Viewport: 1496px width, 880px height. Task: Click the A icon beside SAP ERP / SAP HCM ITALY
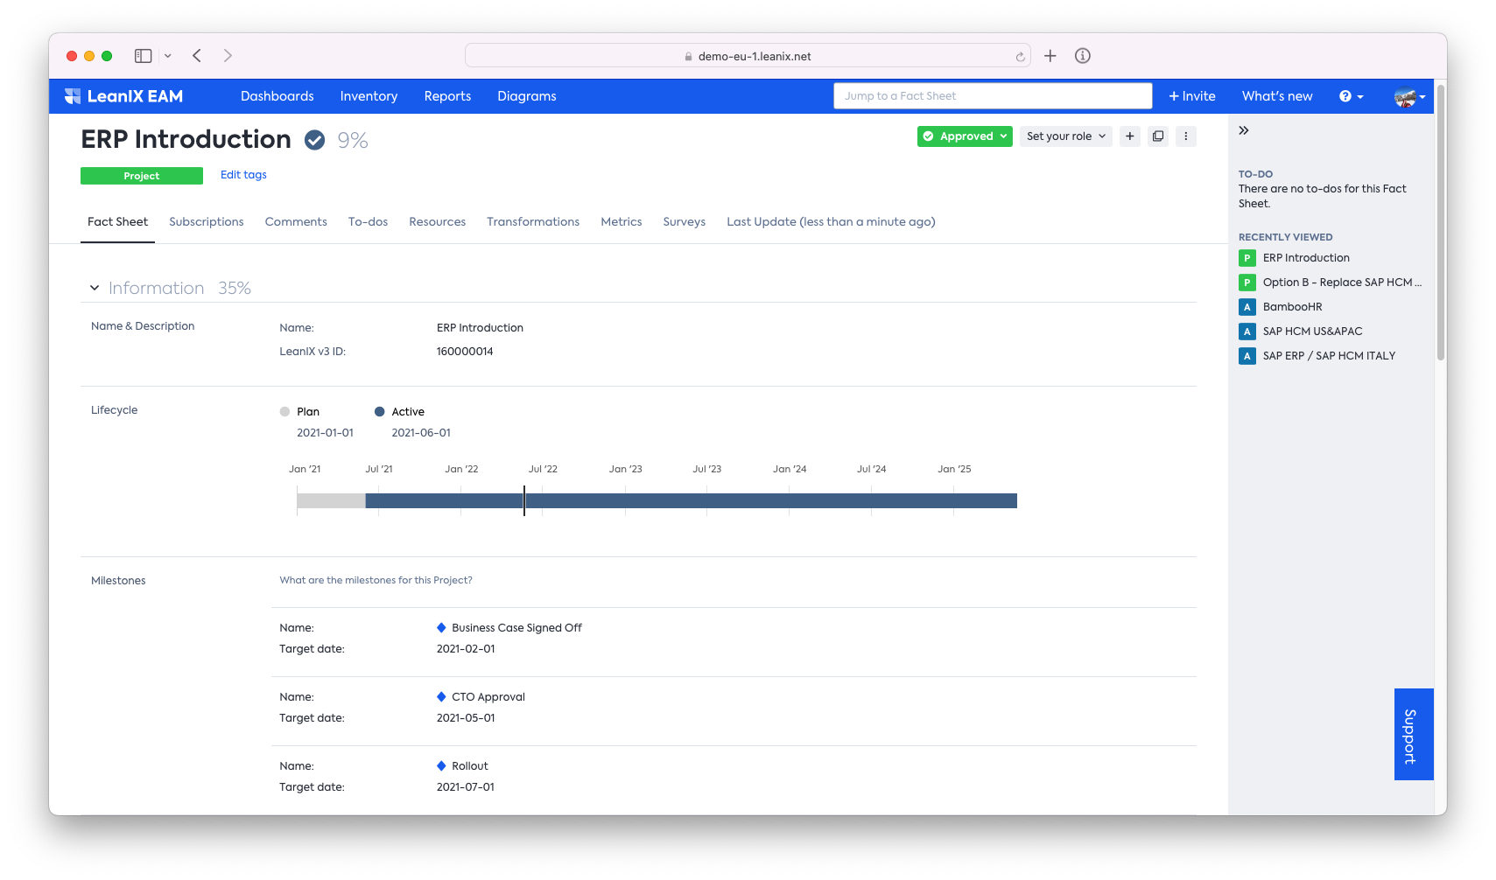1247,356
